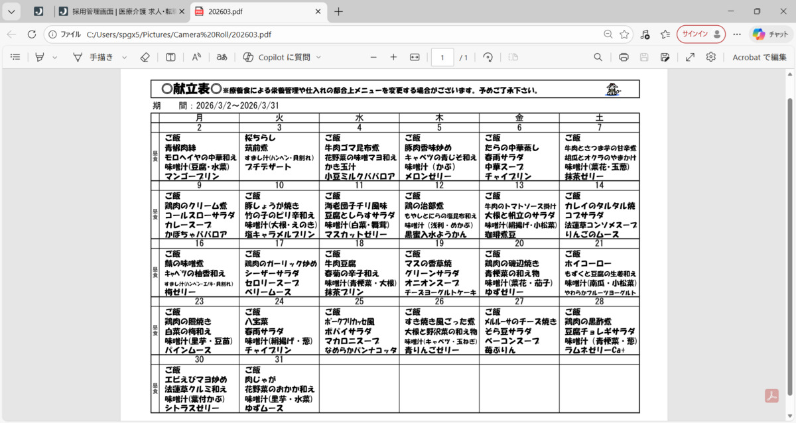The width and height of the screenshot is (796, 423).
Task: Click the page number input field
Action: point(442,58)
